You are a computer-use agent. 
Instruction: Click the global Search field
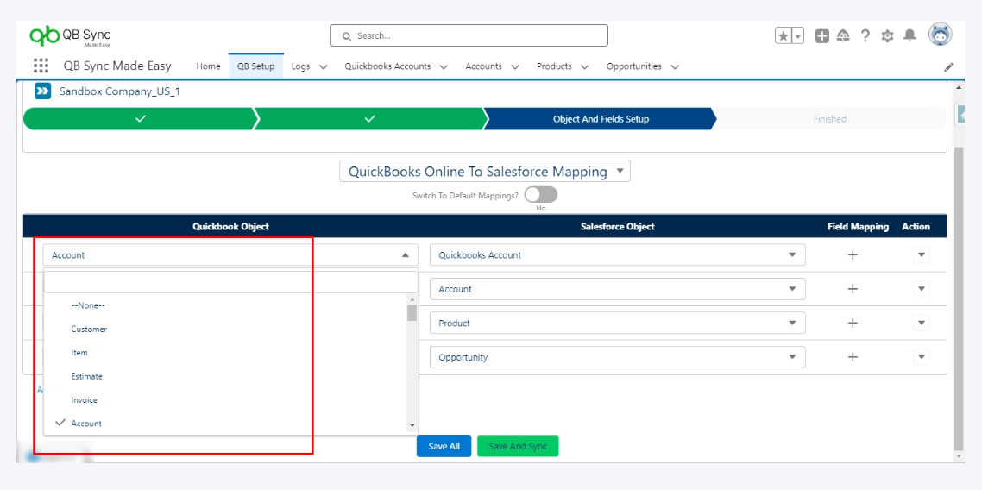(x=469, y=35)
